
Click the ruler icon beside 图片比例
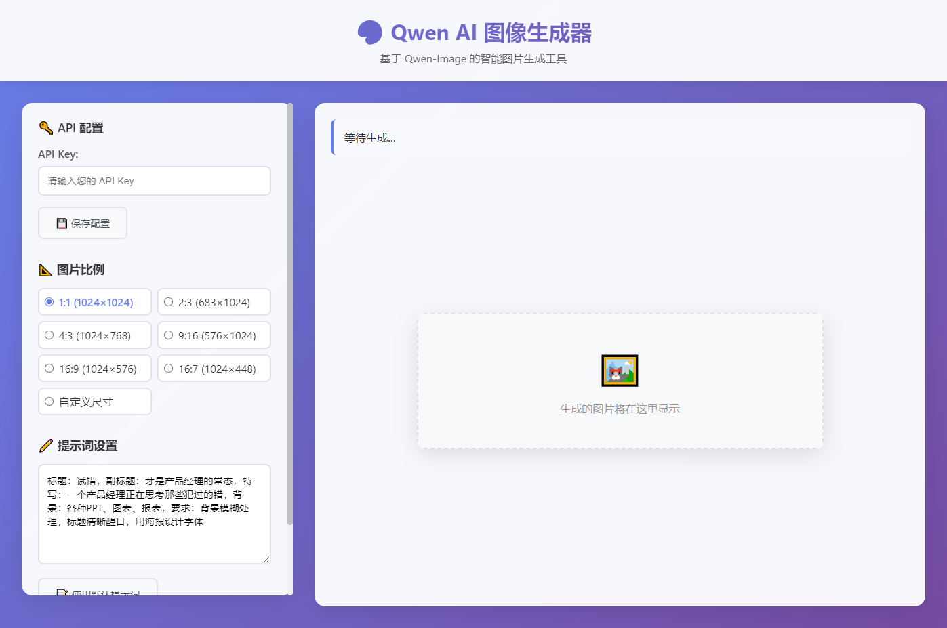pyautogui.click(x=45, y=270)
